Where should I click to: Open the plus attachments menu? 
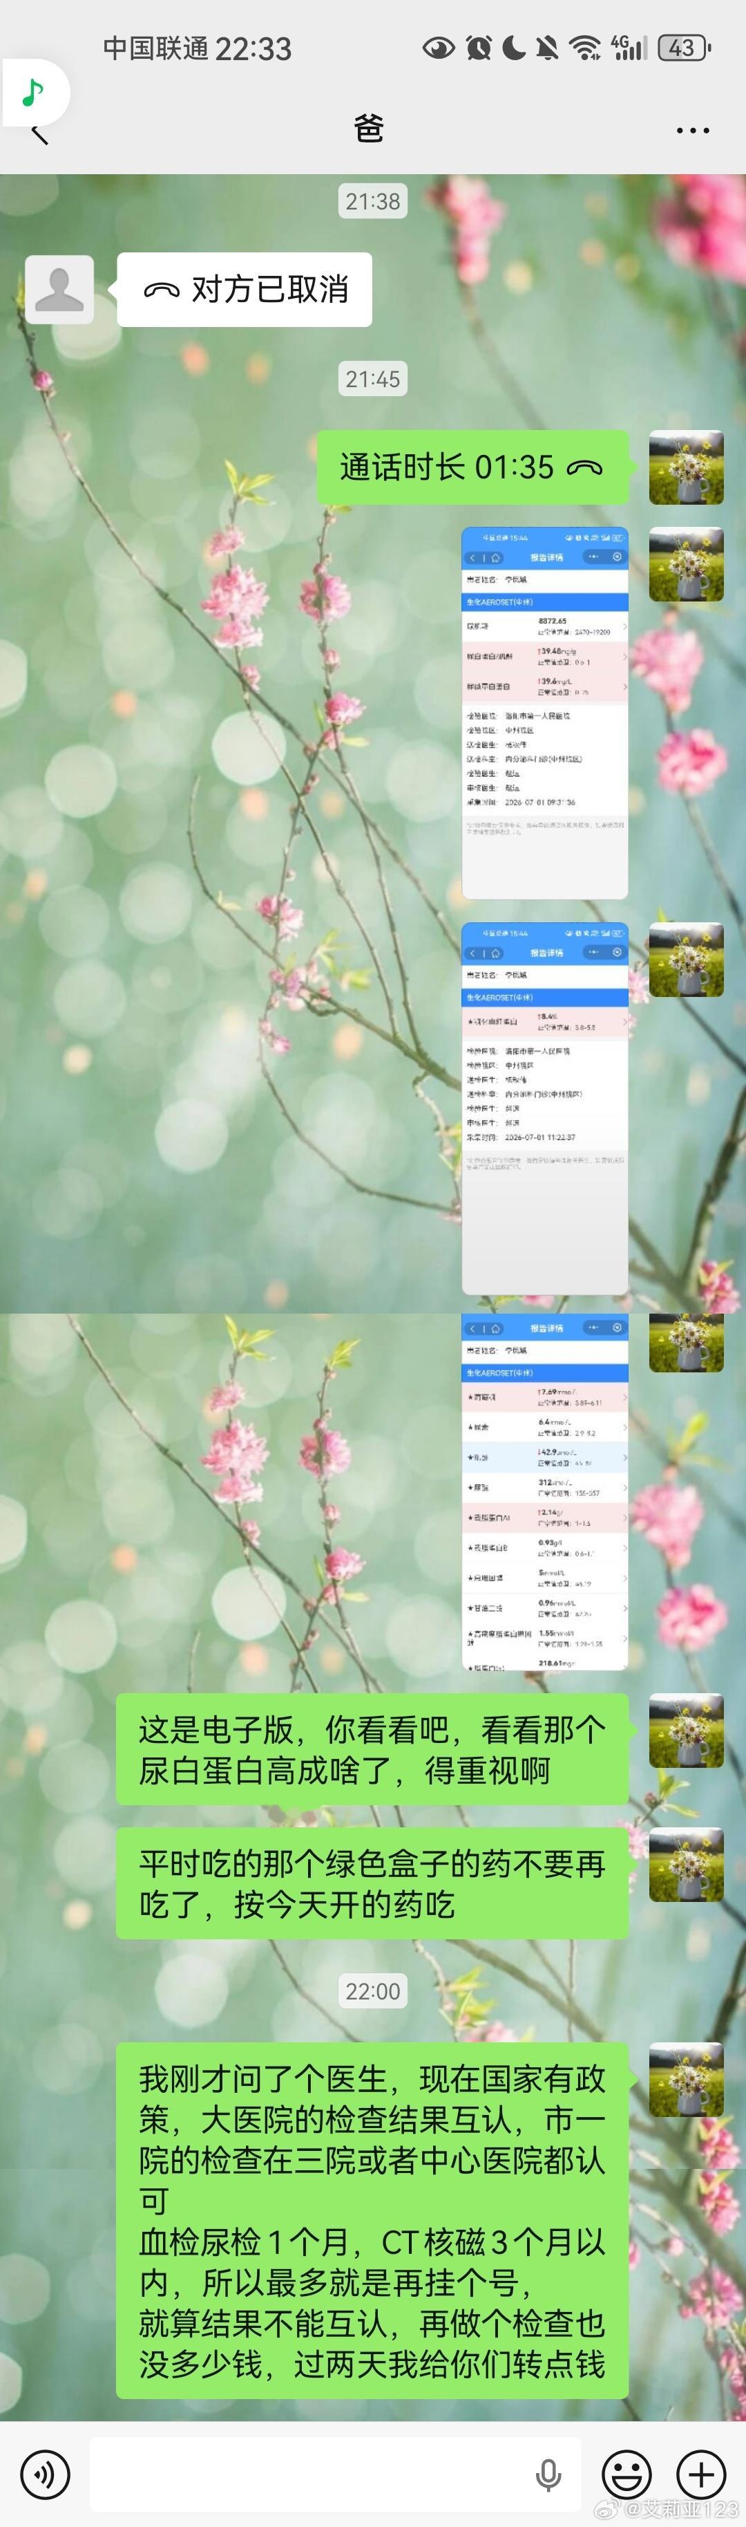coord(701,2473)
